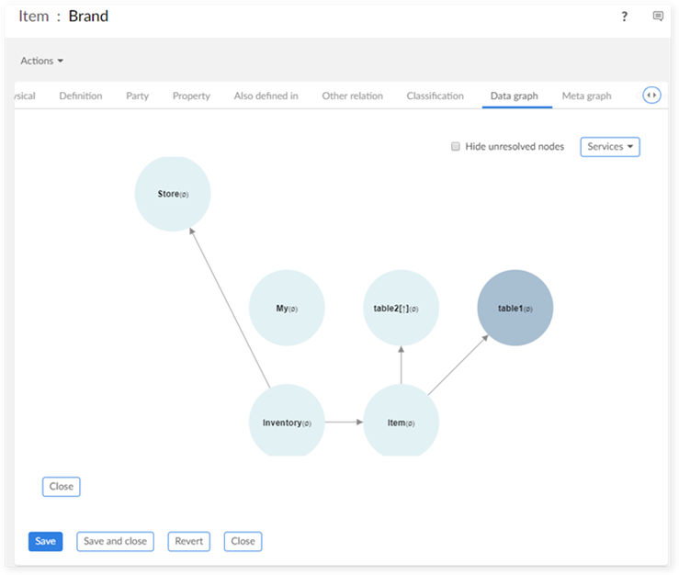Switch to the Meta graph tab
Screen dimensions: 679x575
586,96
